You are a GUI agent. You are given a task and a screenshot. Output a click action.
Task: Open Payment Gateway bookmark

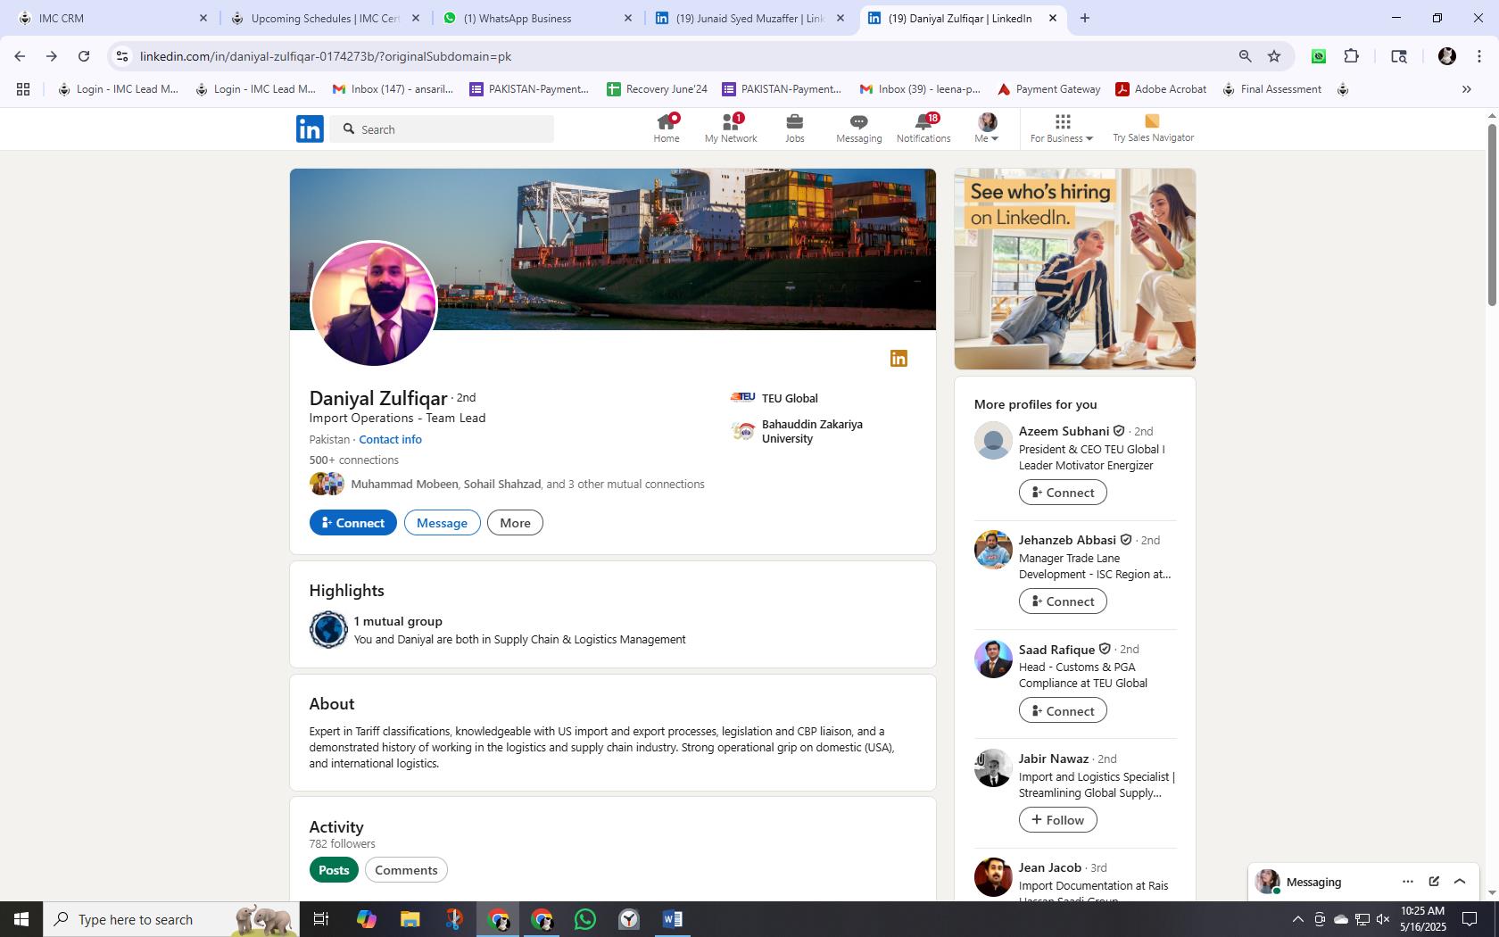(1048, 89)
